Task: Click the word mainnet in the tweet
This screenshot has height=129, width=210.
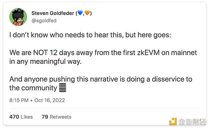Action: coord(184,53)
